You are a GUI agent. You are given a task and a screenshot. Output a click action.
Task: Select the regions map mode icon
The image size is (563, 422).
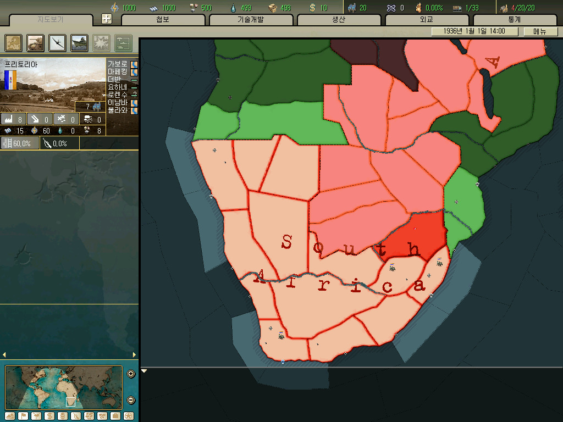coord(89,416)
